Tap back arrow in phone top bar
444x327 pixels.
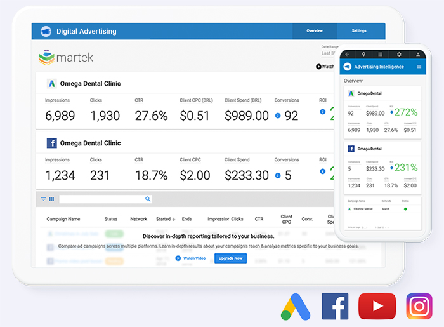[x=347, y=55]
